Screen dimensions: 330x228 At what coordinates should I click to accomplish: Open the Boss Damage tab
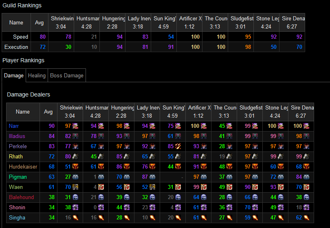66,75
